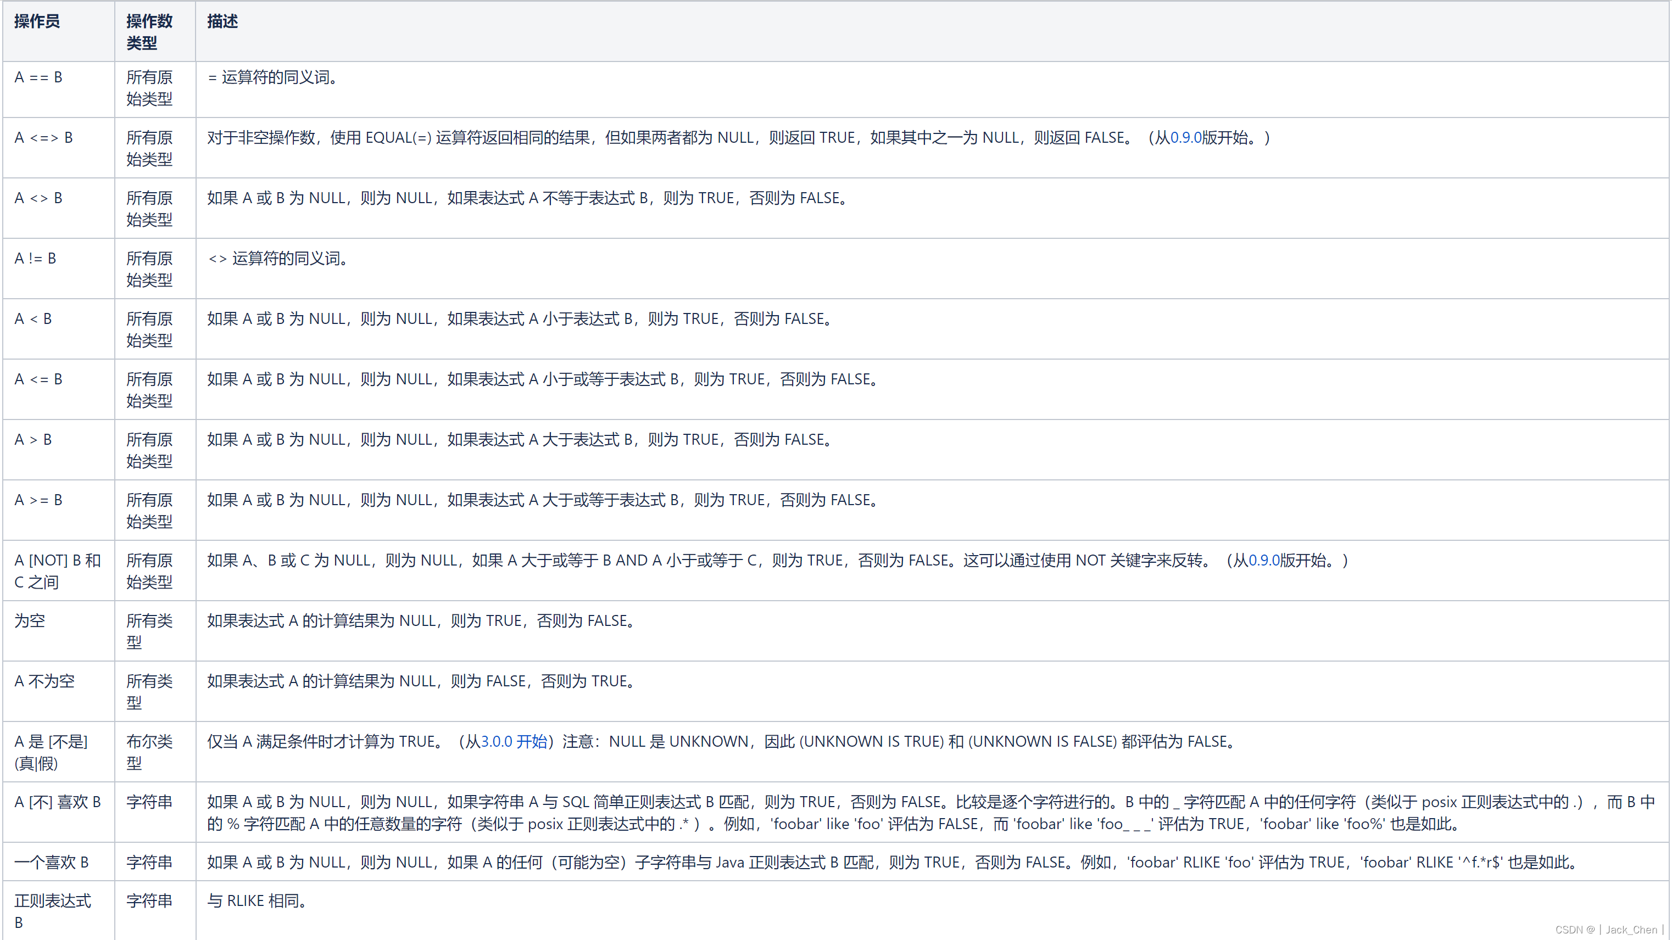The image size is (1672, 940).
Task: Click the description in the A > B row
Action: point(520,439)
